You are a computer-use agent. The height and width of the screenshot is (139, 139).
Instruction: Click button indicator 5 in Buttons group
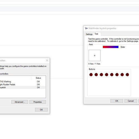coord(112,75)
